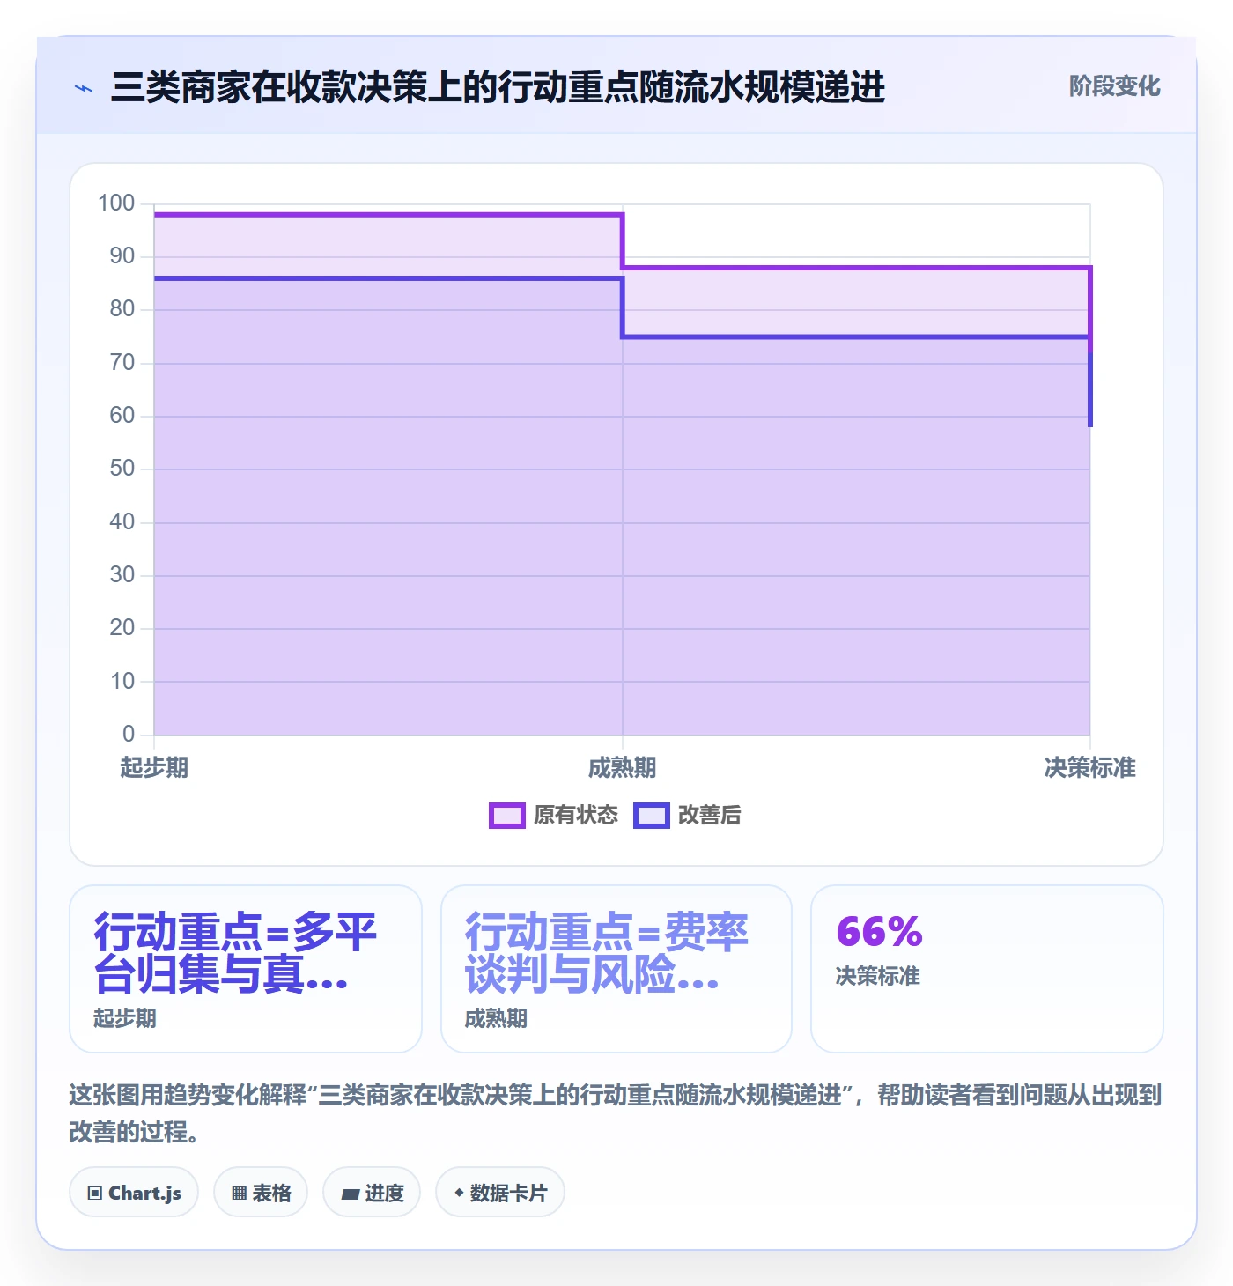Open the 行动重点=费率谈判与风险… stat card heading

click(x=607, y=953)
